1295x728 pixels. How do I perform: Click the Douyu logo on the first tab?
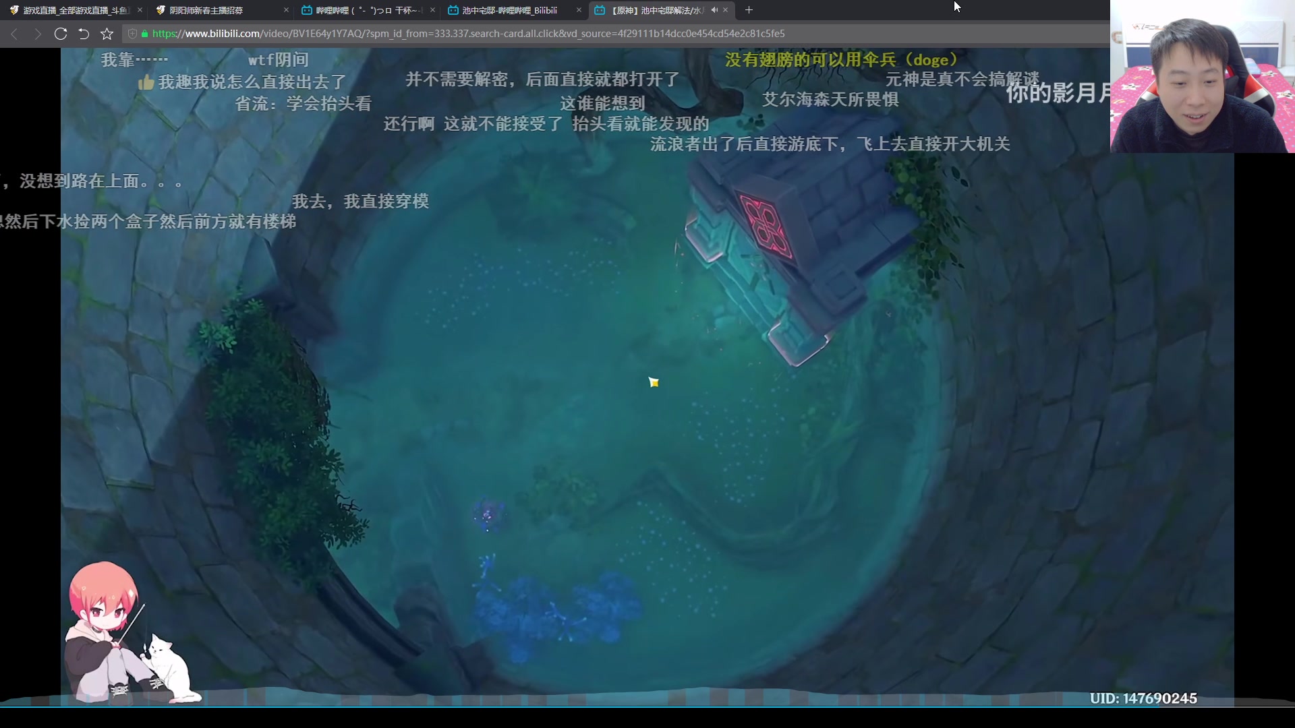click(x=14, y=10)
